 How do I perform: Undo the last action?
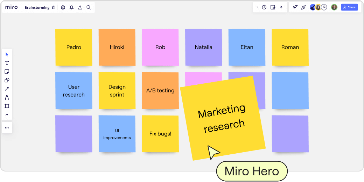point(7,128)
